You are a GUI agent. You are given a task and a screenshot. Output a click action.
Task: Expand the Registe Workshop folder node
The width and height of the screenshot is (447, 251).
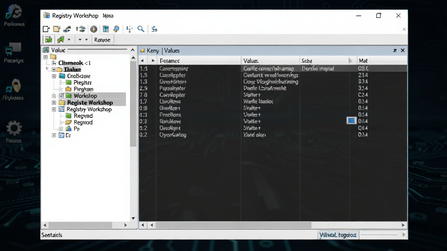tap(54, 102)
